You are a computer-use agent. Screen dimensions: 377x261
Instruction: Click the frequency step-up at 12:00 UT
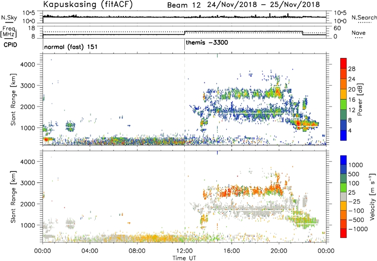tap(184, 33)
